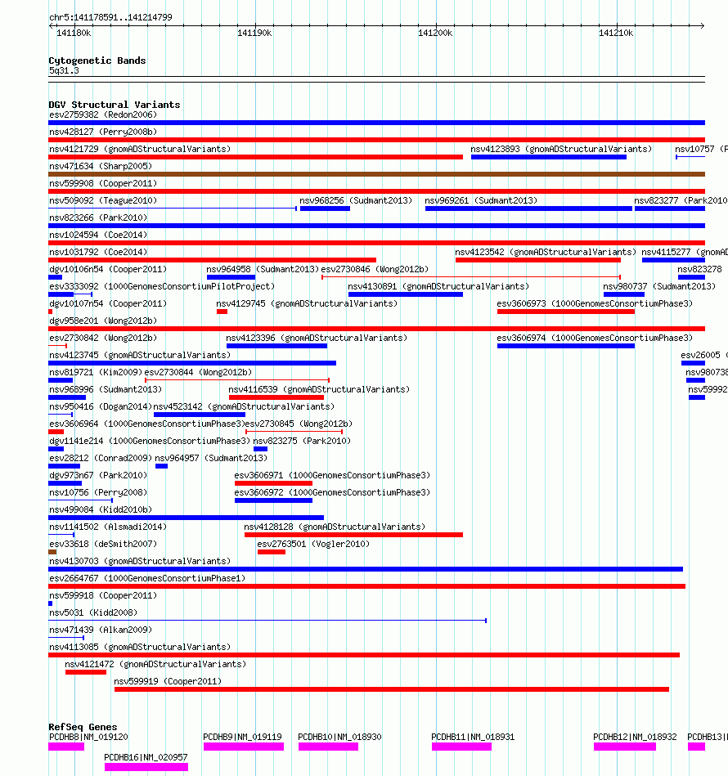
Task: Open esv33618 (deSmith2007) label
Action: (103, 544)
